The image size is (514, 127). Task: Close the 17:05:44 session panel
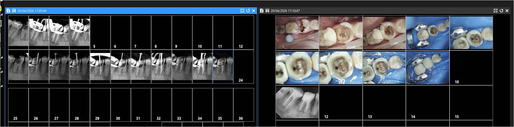coord(254,11)
